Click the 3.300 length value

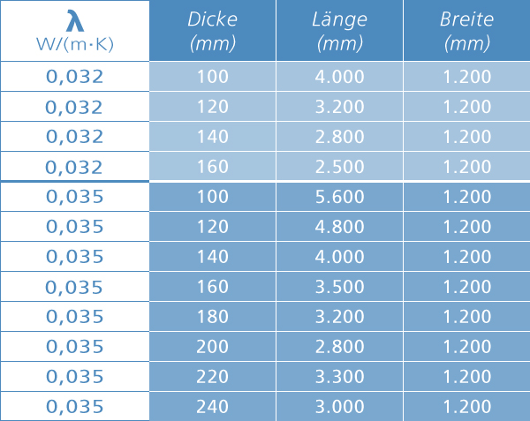[x=339, y=376]
